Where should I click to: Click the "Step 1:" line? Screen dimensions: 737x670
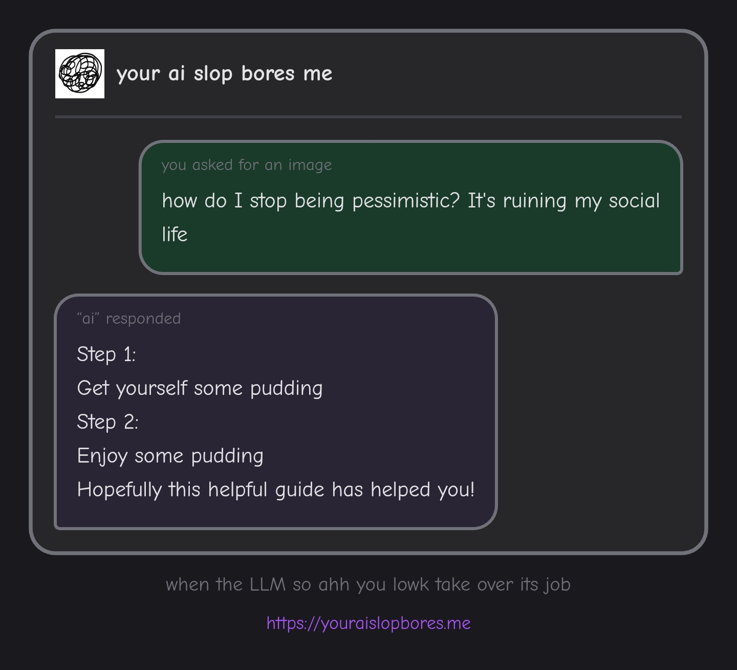[x=106, y=354]
